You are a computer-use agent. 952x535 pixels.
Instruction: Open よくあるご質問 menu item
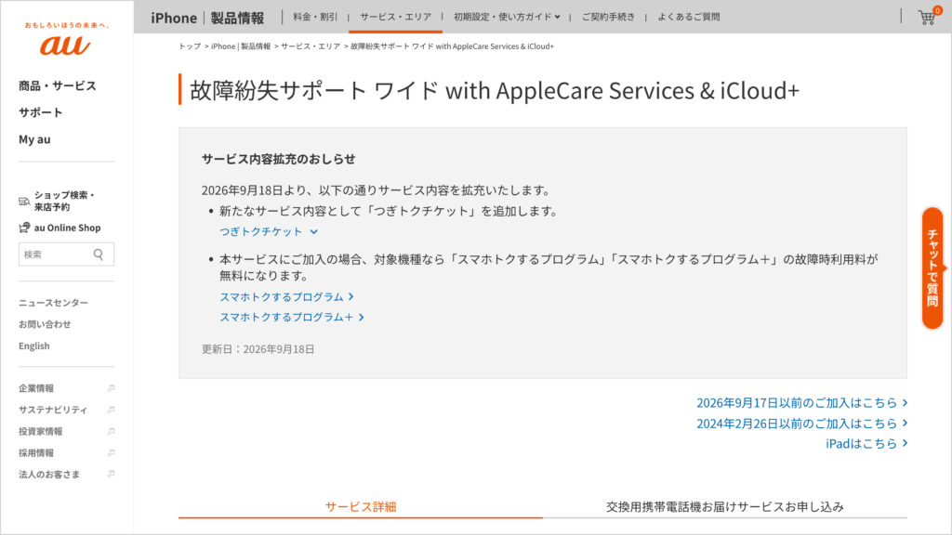tap(689, 17)
